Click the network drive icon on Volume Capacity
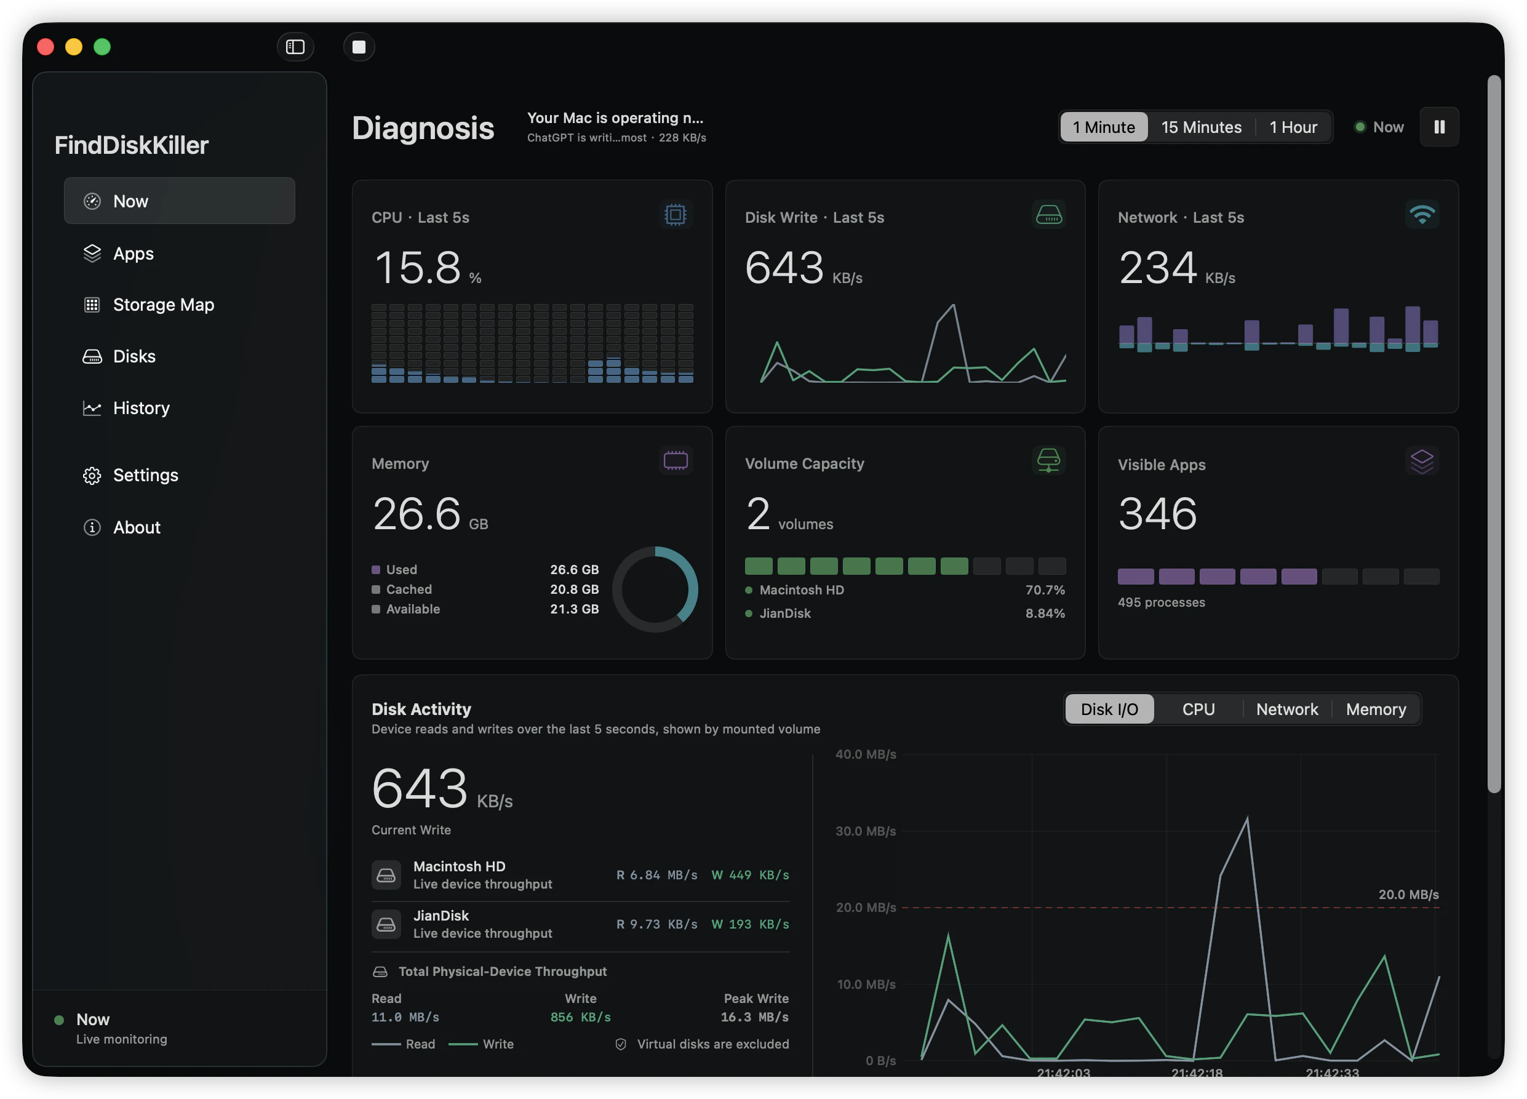 tap(1048, 461)
